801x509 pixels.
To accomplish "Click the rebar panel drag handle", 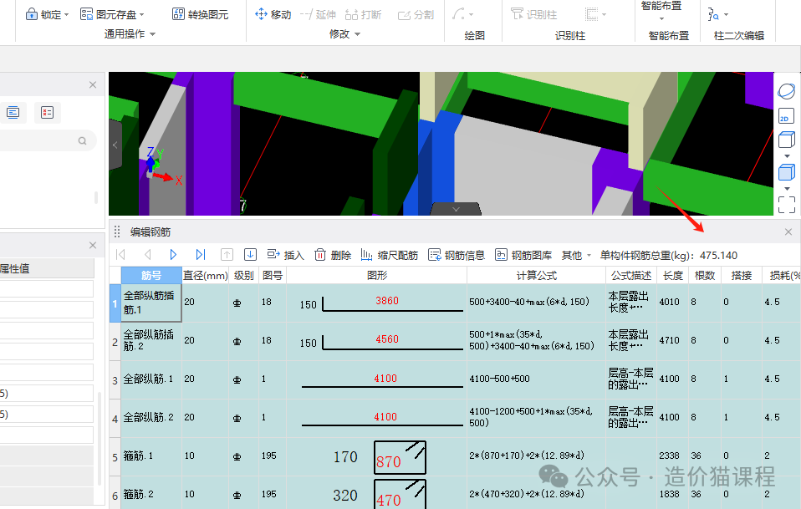I will (x=117, y=232).
